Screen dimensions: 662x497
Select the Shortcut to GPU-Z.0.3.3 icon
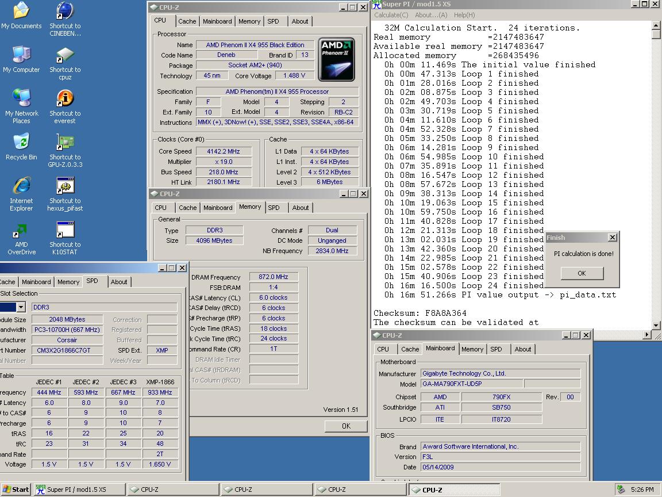65,150
